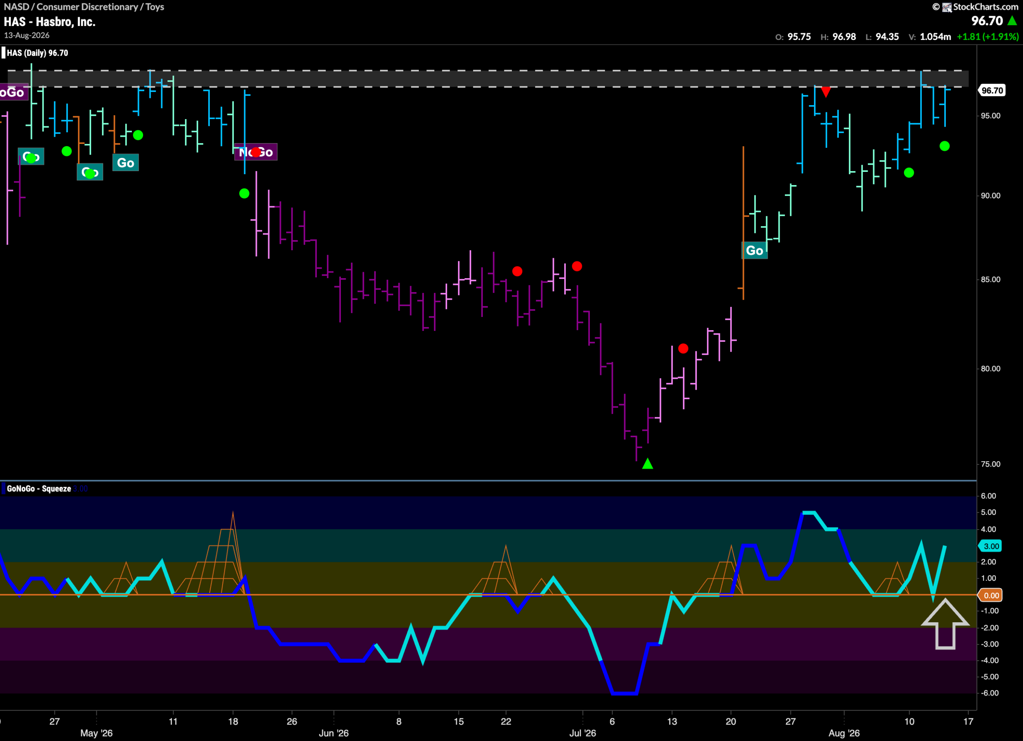Click the orange squeeze grid peak near June 22

[506, 546]
